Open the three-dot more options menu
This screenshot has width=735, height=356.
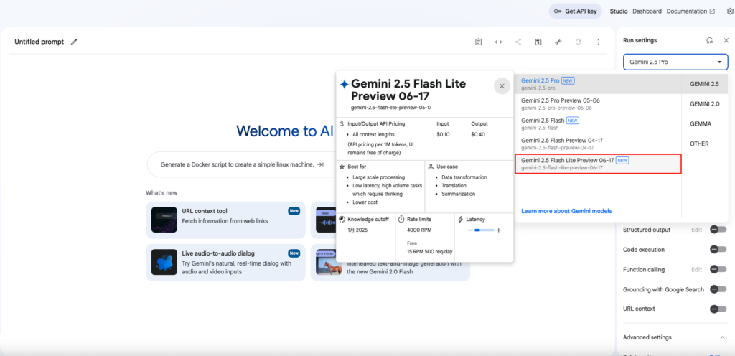tap(598, 42)
